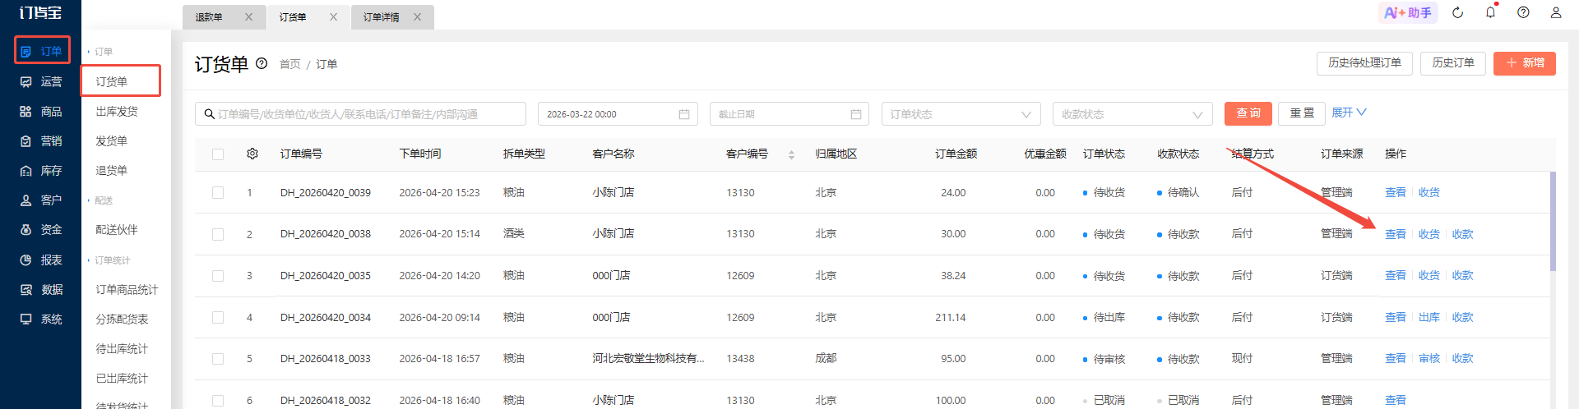Click 出库 for order DH_20260420_0034
This screenshot has height=409, width=1579.
1429,317
